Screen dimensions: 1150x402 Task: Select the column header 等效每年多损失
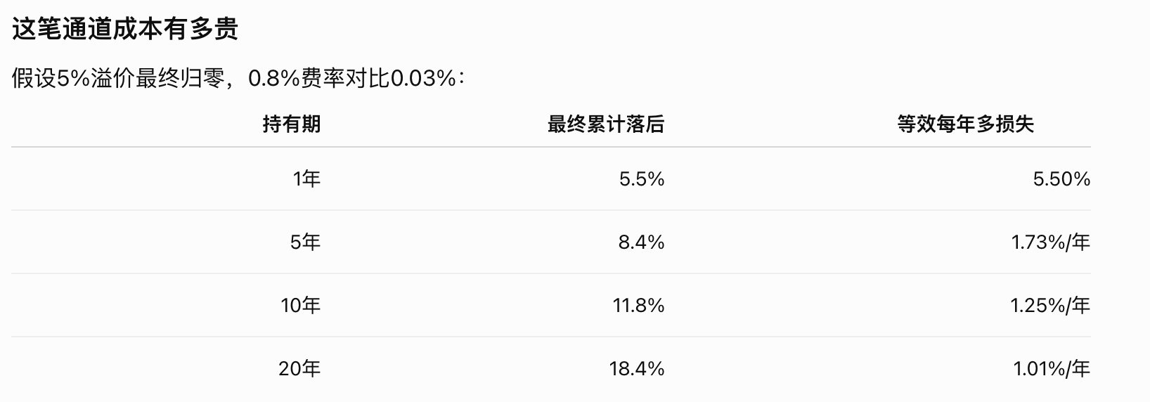965,124
